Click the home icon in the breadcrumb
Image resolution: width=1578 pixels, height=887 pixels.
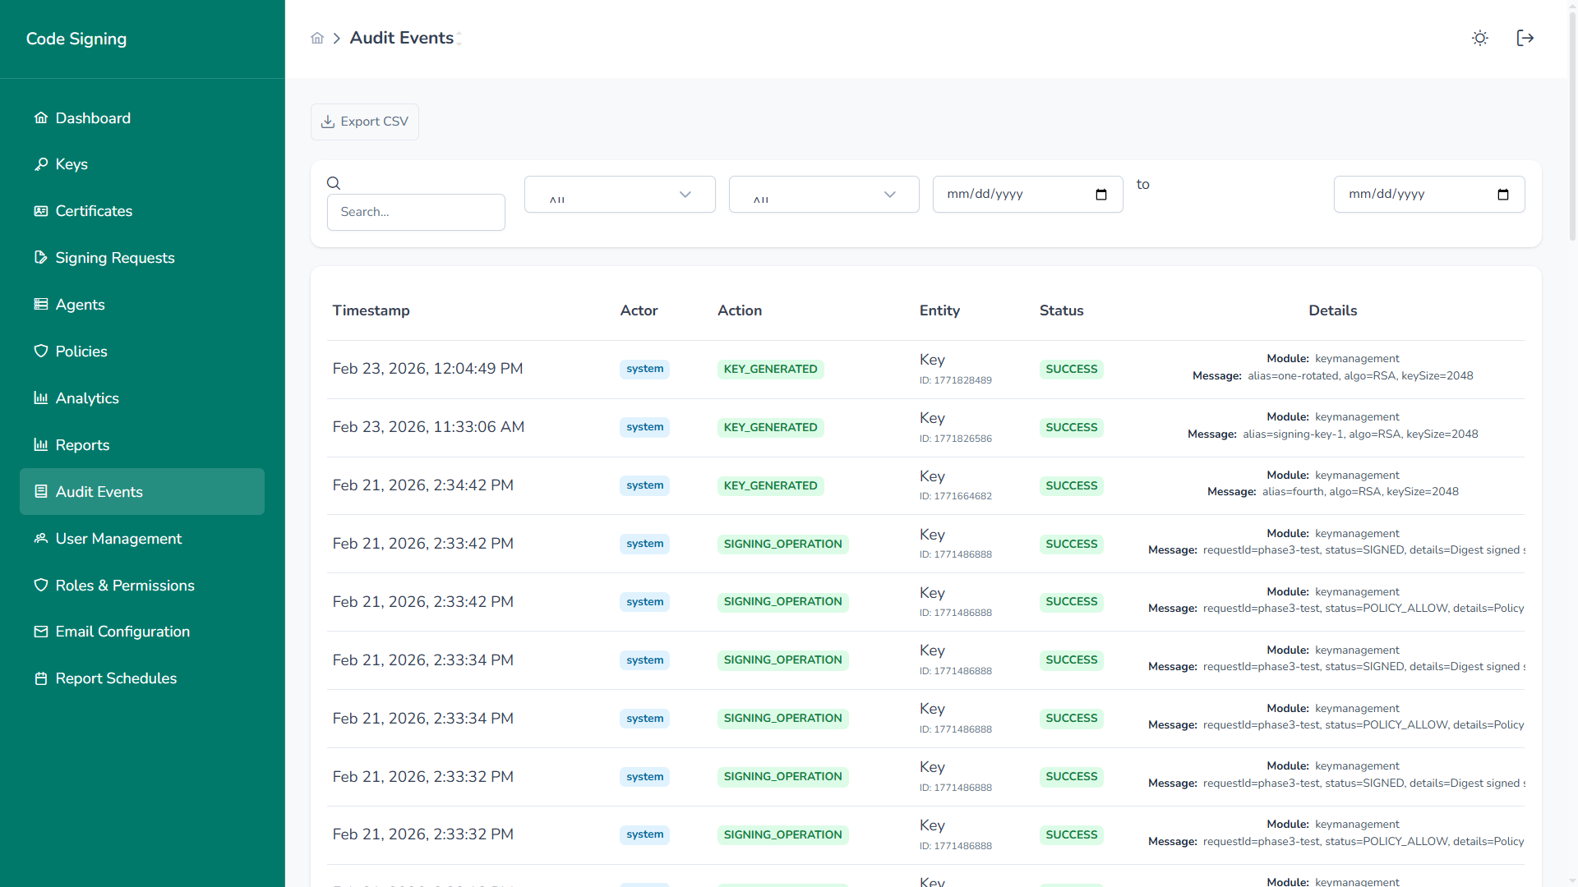tap(317, 38)
